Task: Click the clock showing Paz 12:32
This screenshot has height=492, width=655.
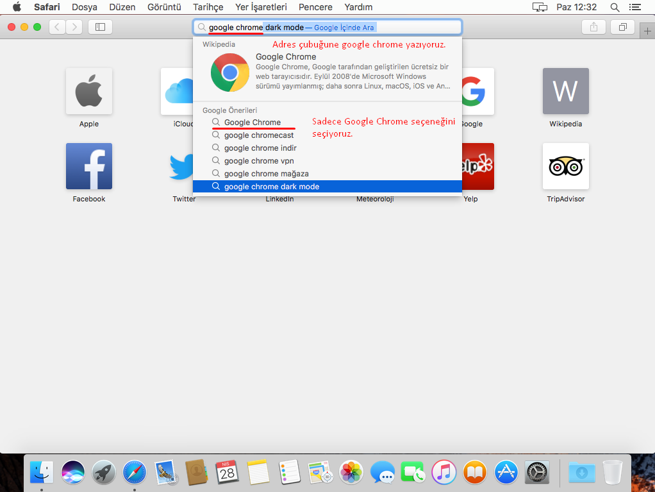Action: (576, 7)
